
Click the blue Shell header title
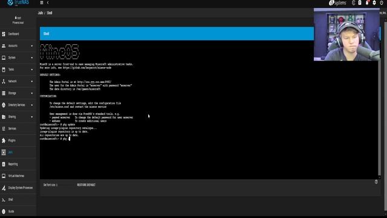coord(46,34)
